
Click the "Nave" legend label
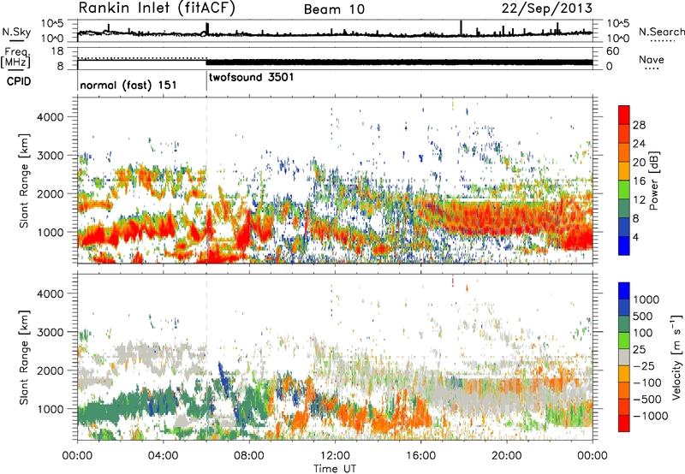pyautogui.click(x=652, y=60)
